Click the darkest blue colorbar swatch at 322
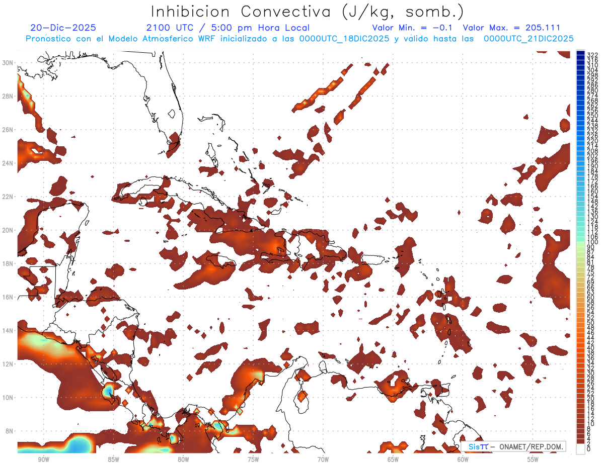The image size is (604, 466). pos(580,54)
